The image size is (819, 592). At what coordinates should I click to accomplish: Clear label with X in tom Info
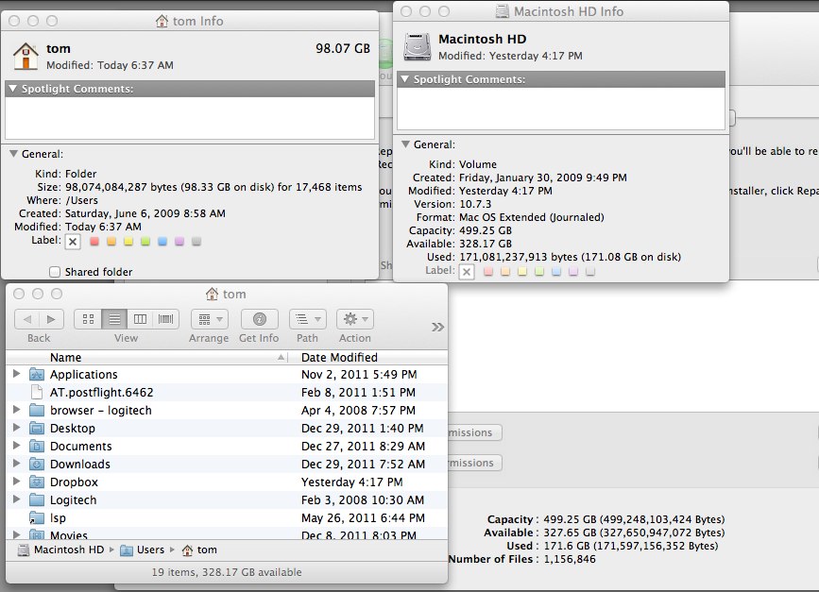pos(73,242)
